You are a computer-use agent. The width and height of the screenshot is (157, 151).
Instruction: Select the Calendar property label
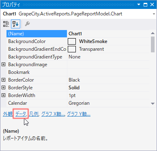click(x=17, y=103)
